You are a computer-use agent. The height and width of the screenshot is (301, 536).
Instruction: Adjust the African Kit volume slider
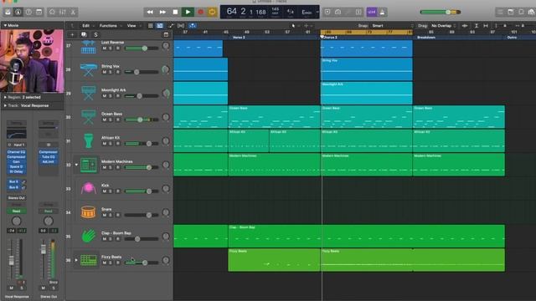[x=142, y=144]
